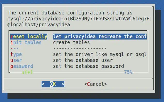
Task: Select the 'type' option in list
Action: [16, 54]
